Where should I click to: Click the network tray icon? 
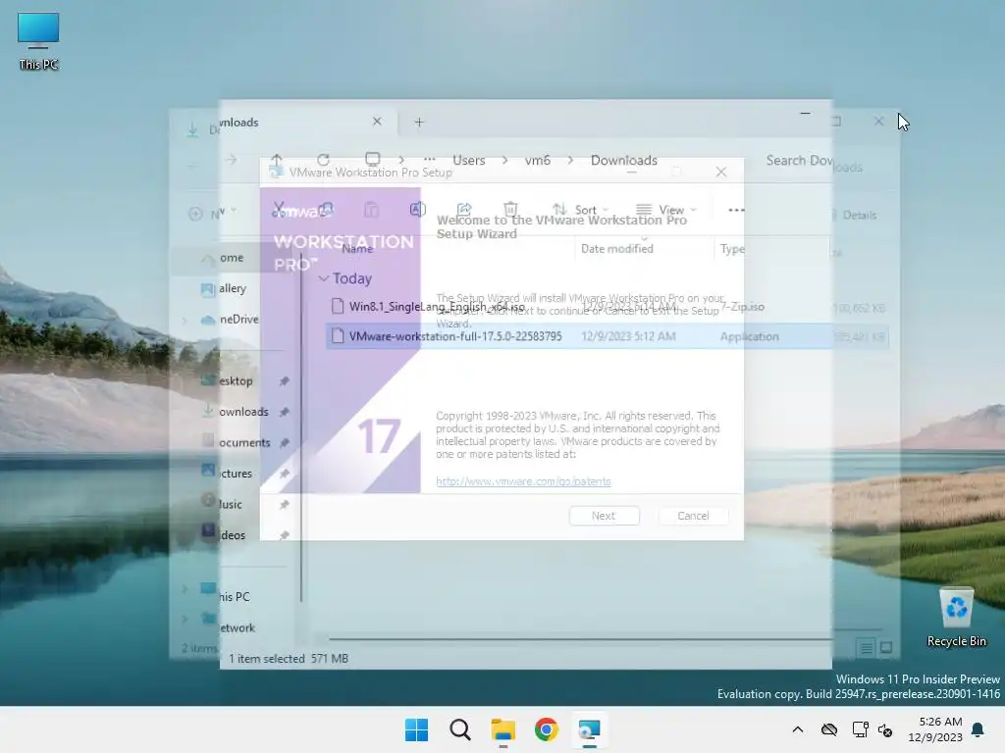[860, 729]
